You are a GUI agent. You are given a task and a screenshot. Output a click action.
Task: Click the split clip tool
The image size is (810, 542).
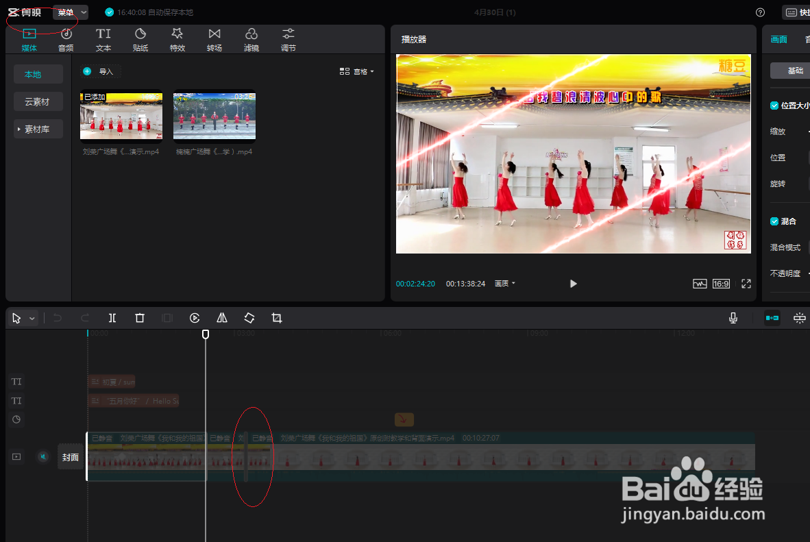112,318
